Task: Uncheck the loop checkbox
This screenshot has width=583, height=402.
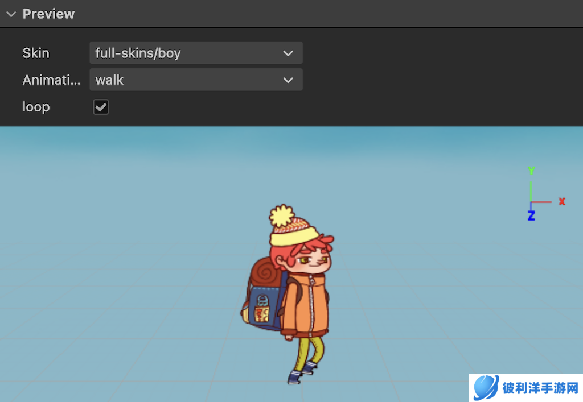Action: [101, 107]
